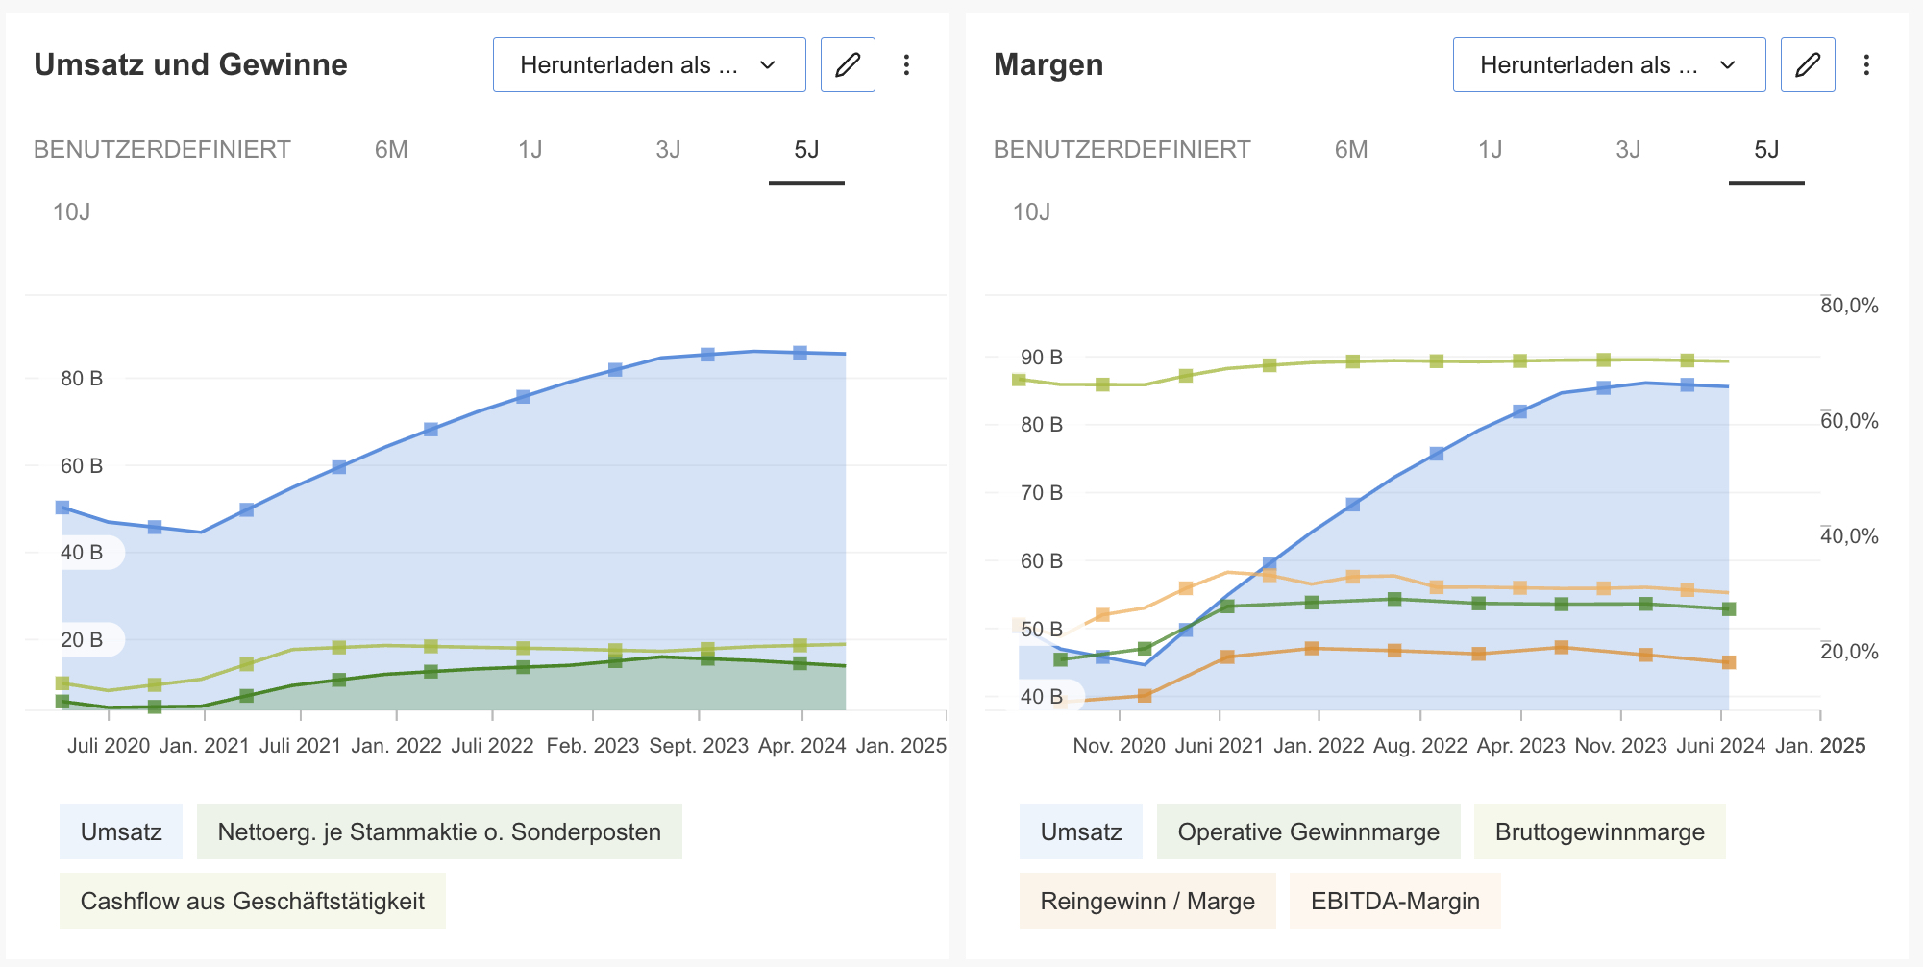Toggle Cashflow aus Geschäftstätigkeit legend

253,901
